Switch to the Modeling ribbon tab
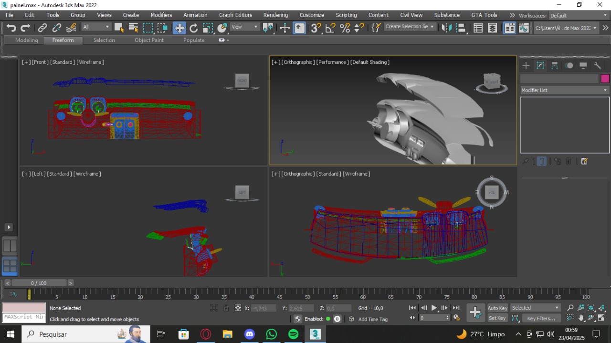611x343 pixels. coord(27,40)
